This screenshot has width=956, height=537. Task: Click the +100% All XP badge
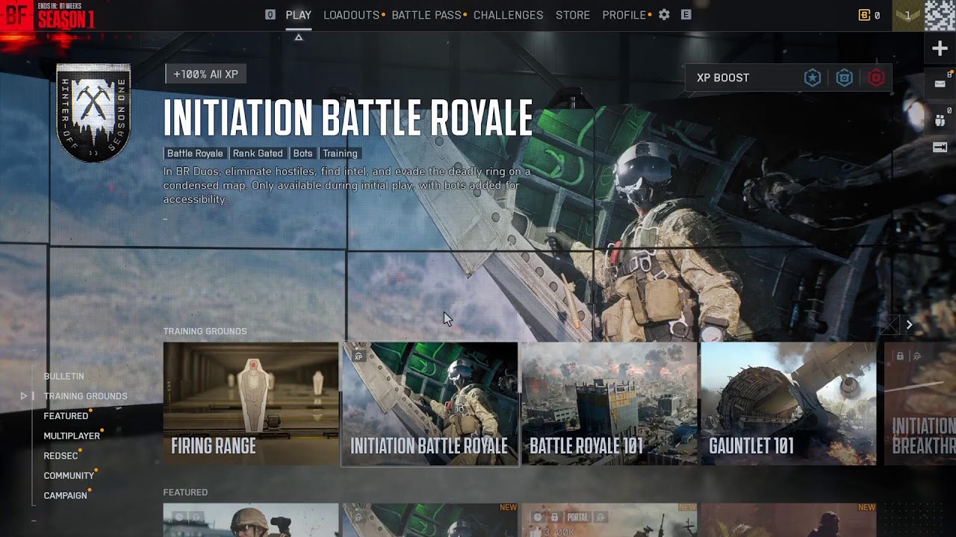coord(205,75)
